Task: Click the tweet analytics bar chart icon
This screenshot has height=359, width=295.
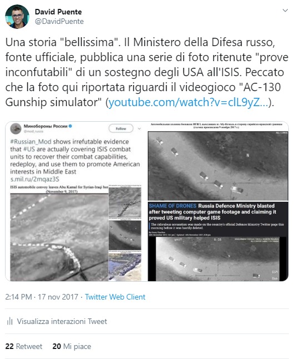Action: click(x=10, y=321)
